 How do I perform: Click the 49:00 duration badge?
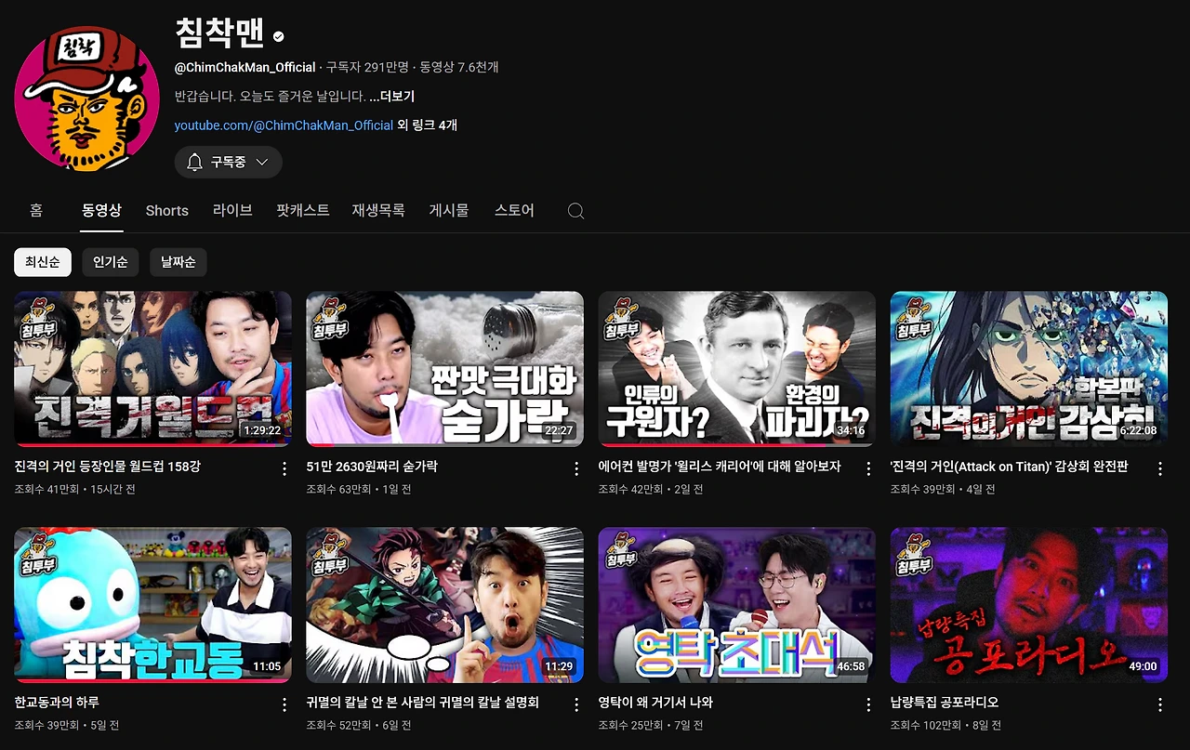coord(1143,666)
